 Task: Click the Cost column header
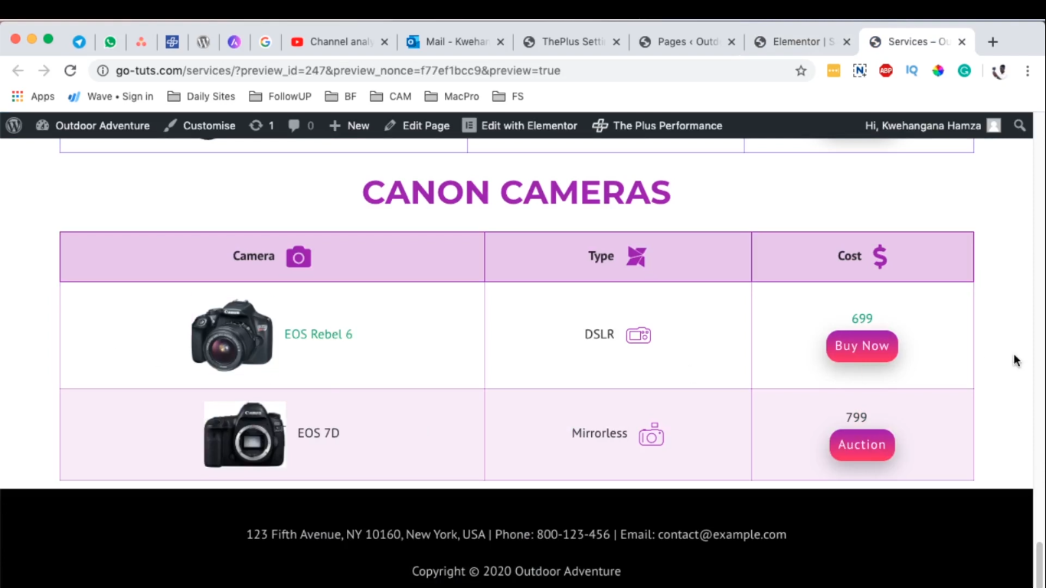point(862,256)
